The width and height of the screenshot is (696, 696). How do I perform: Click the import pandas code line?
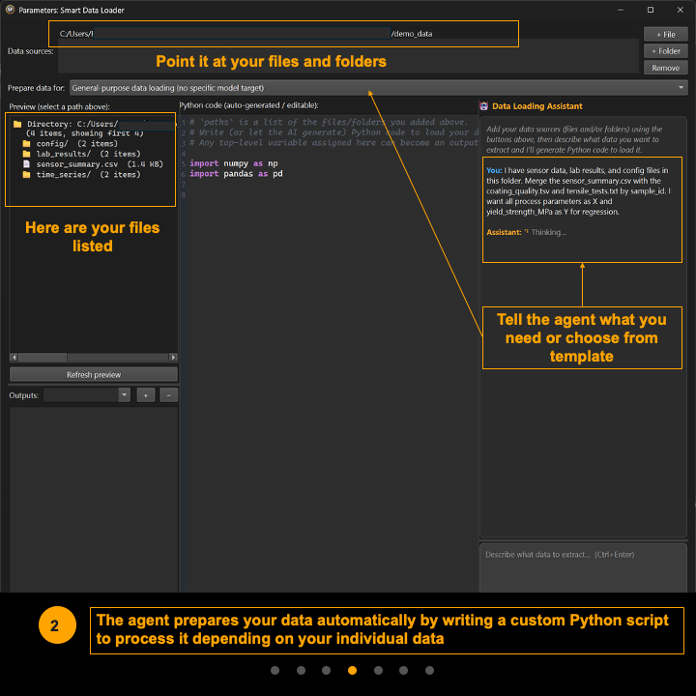click(x=236, y=174)
